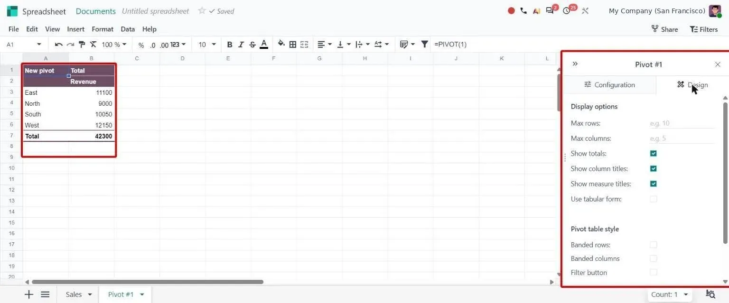The width and height of the screenshot is (729, 303).
Task: Toggle strikethrough formatting
Action: [252, 45]
